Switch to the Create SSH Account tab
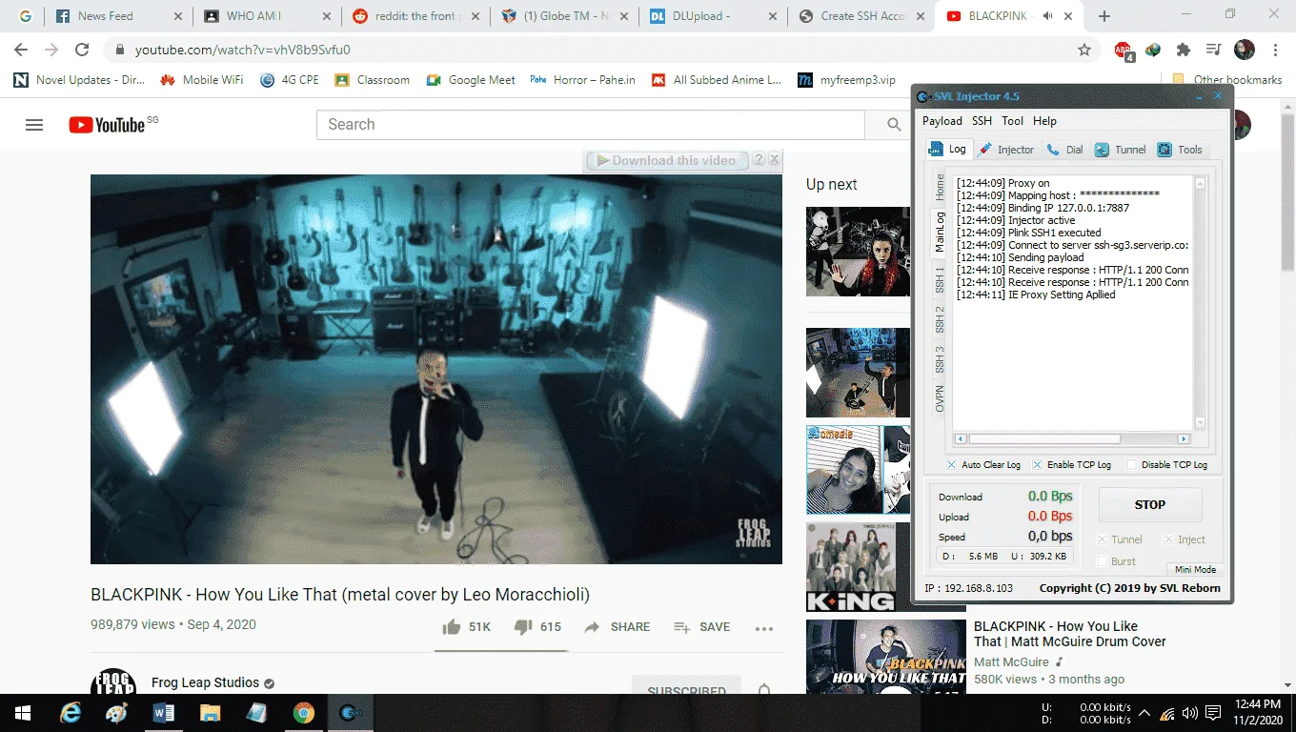Screen dimensions: 1296x732 863,16
